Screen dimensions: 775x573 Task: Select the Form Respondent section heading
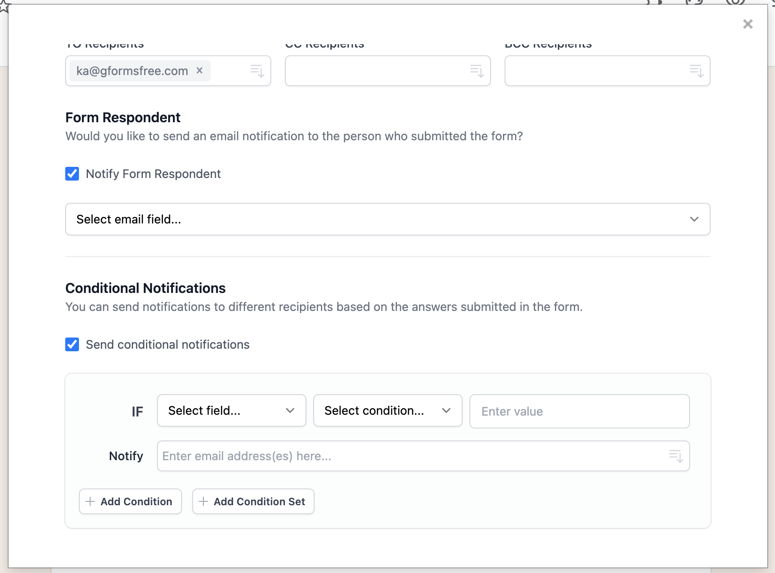point(123,117)
